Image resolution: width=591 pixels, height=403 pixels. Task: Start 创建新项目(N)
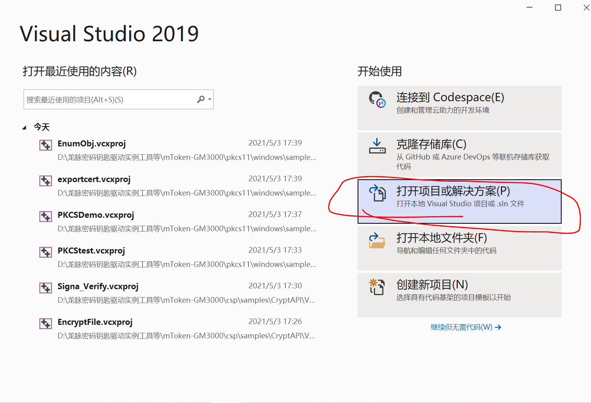460,295
